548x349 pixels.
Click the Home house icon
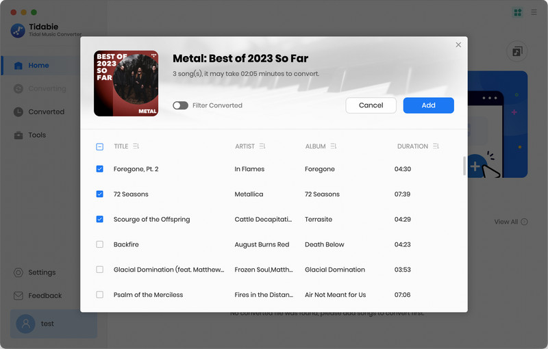(x=18, y=65)
